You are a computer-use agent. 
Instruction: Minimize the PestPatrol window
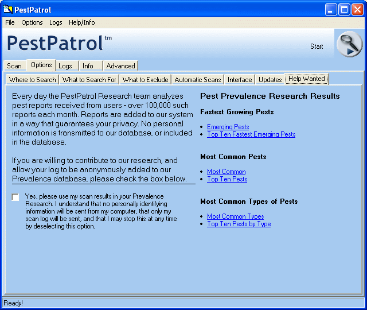click(331, 10)
